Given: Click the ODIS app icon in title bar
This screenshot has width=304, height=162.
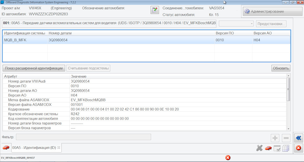Looking at the screenshot, I should pyautogui.click(x=2, y=2).
